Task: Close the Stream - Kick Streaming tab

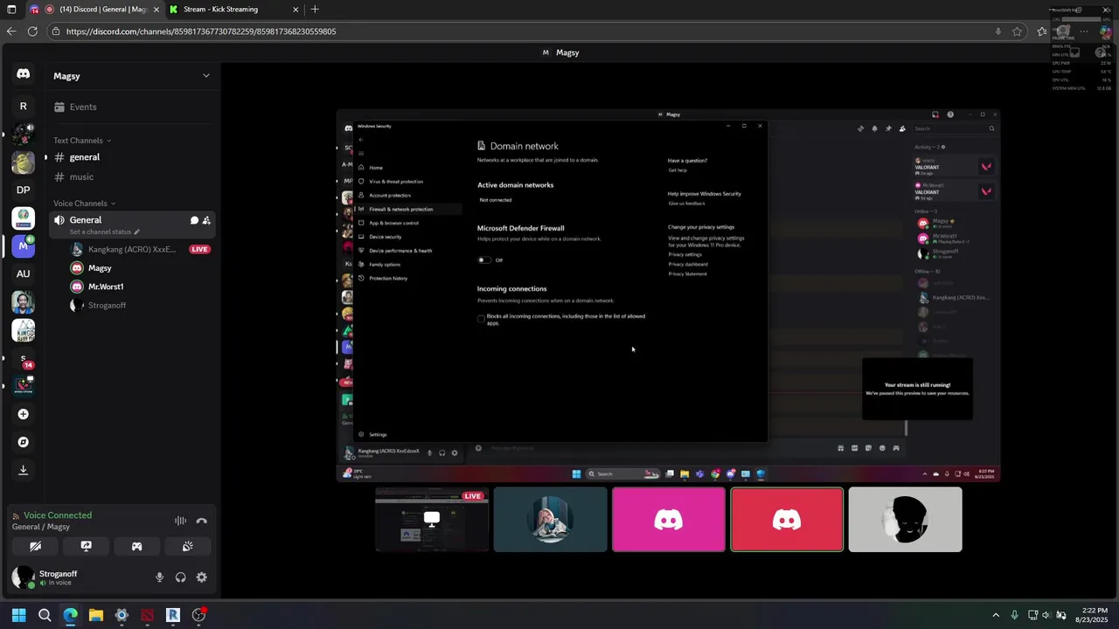Action: 295,10
